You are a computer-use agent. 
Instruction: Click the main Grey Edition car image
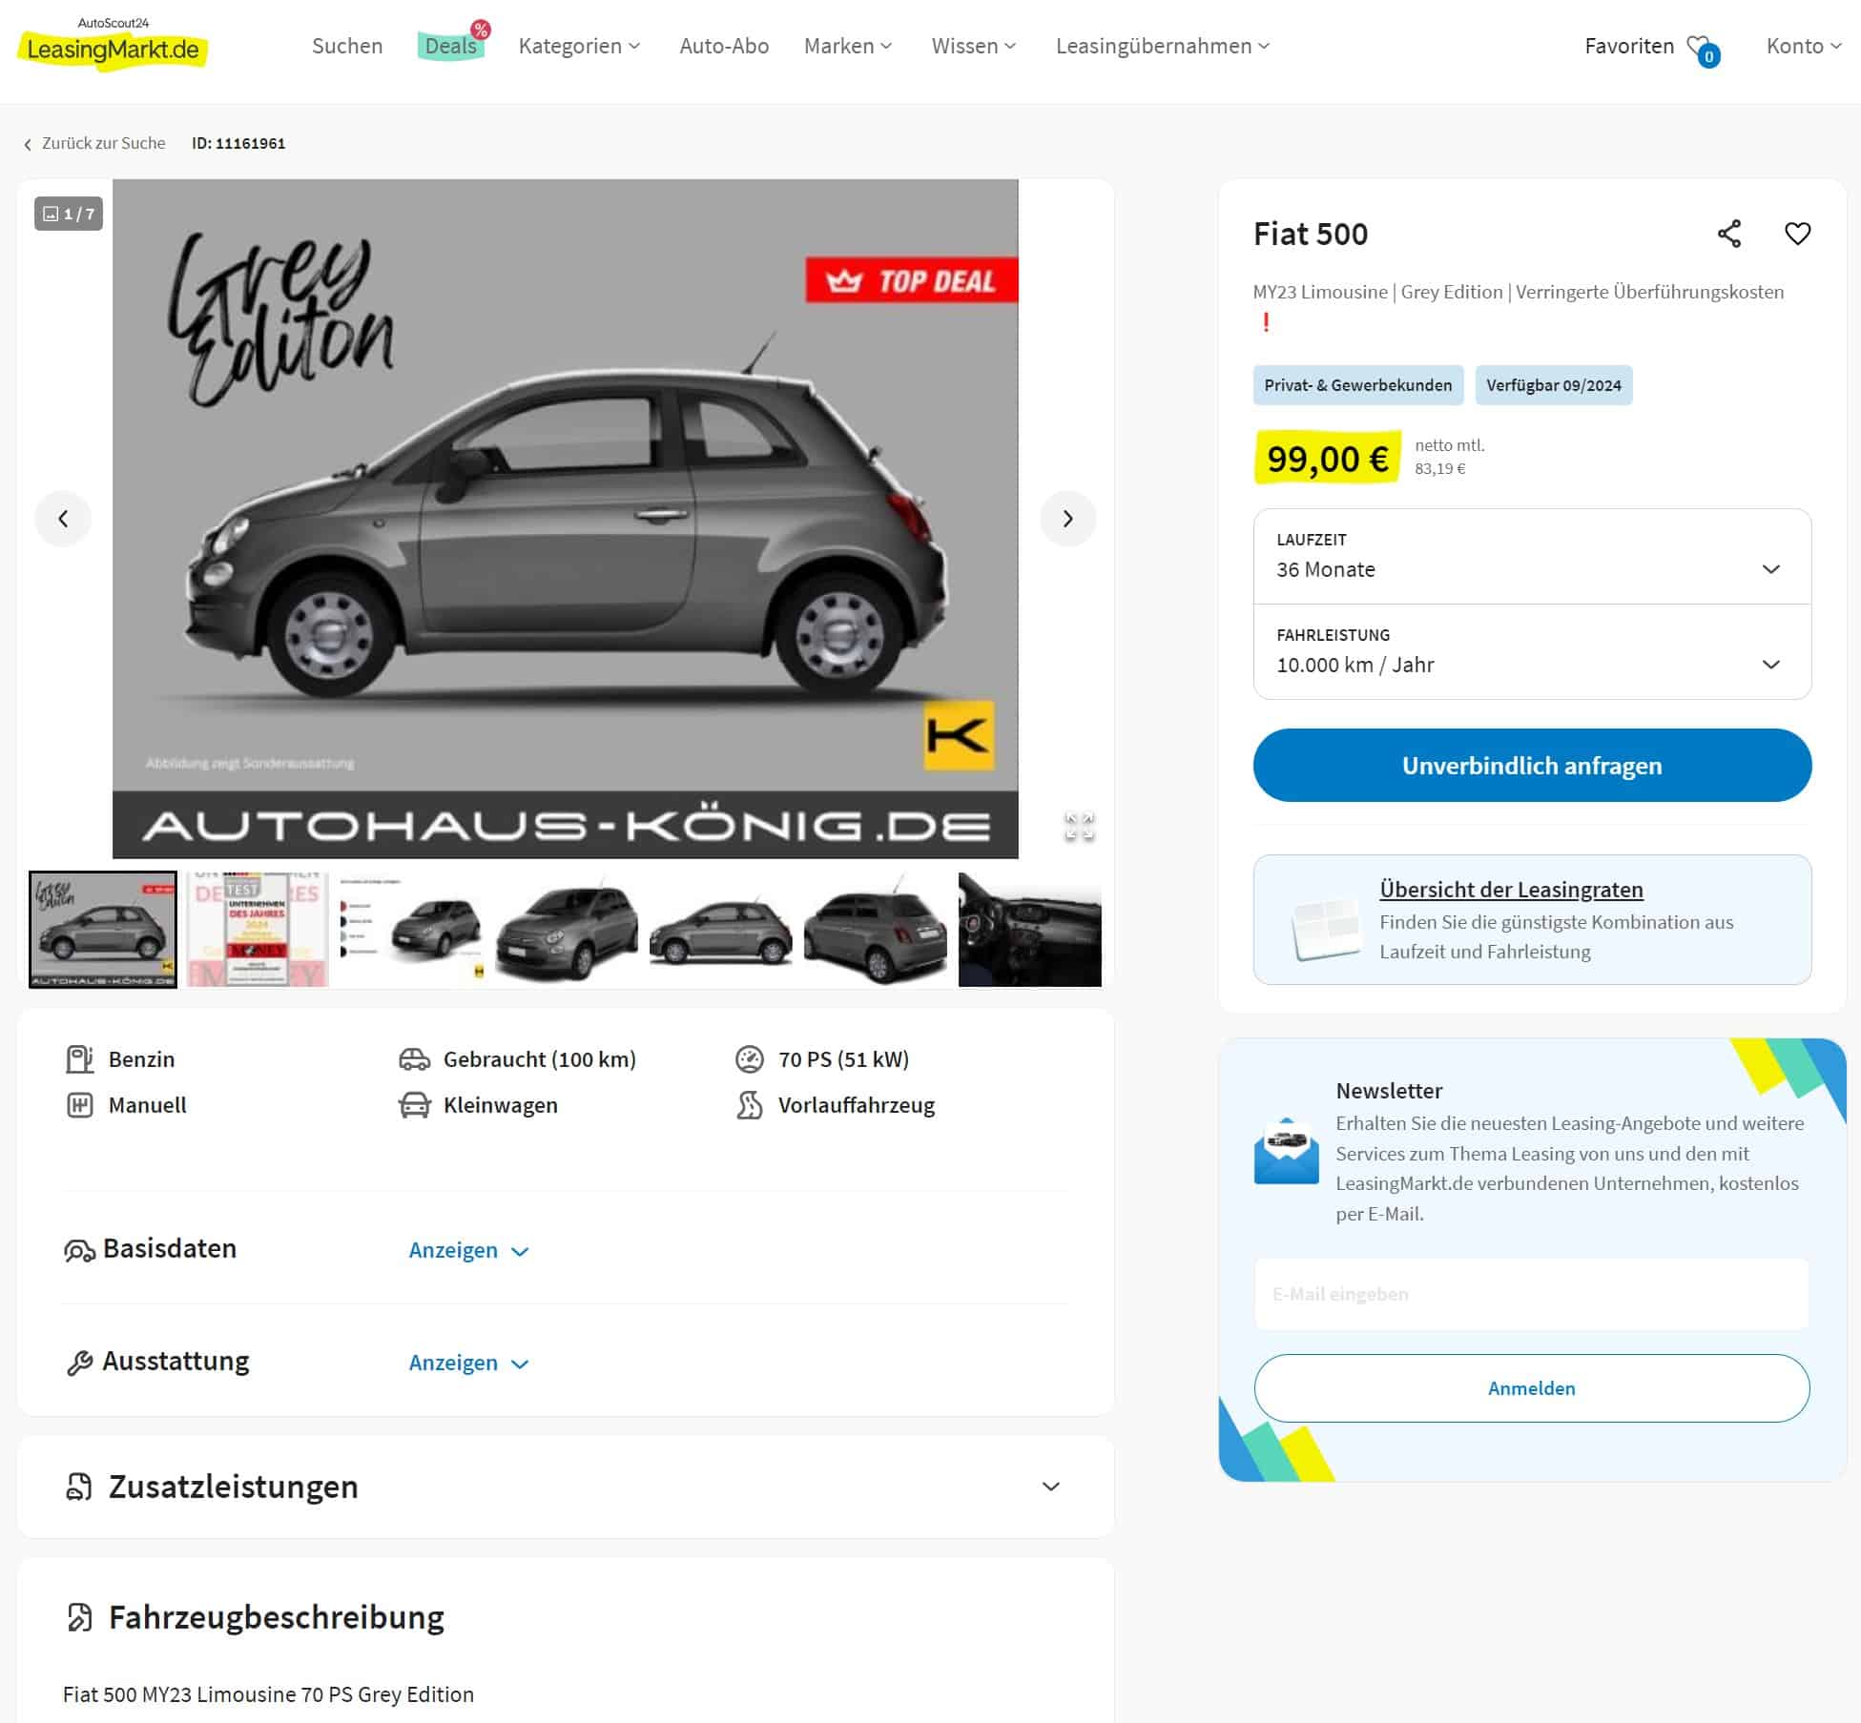click(x=566, y=518)
